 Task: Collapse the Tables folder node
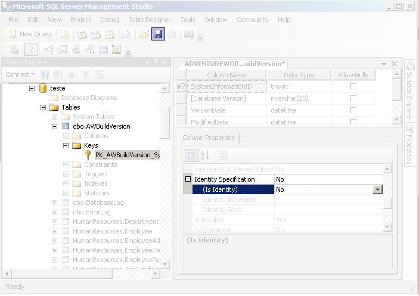point(43,107)
